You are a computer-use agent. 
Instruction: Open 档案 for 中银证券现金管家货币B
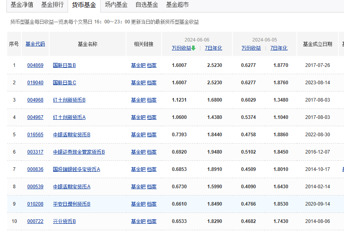click(151, 152)
